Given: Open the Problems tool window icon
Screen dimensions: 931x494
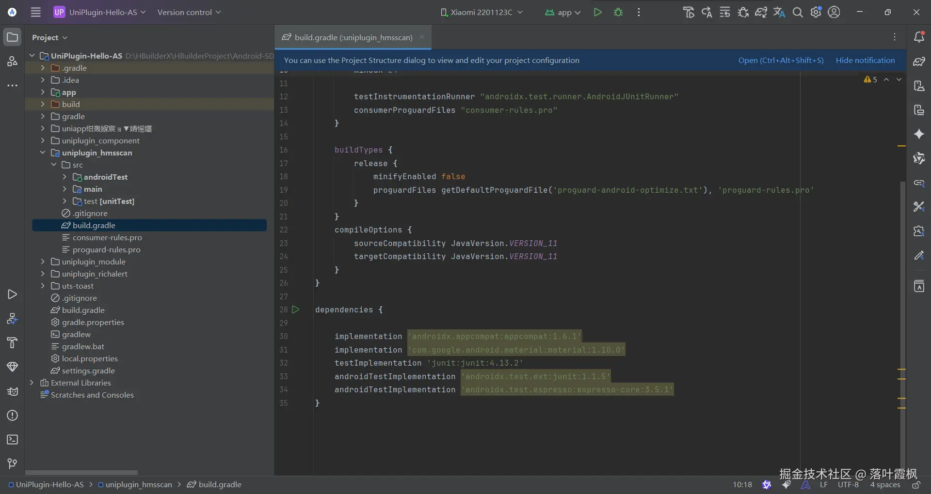Looking at the screenshot, I should (x=13, y=416).
